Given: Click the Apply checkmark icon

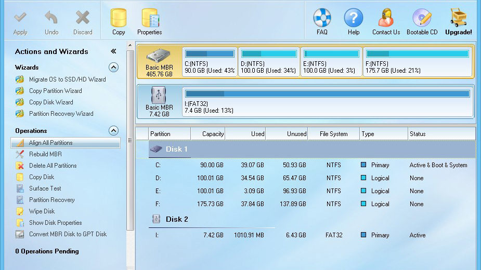Looking at the screenshot, I should click(x=20, y=18).
